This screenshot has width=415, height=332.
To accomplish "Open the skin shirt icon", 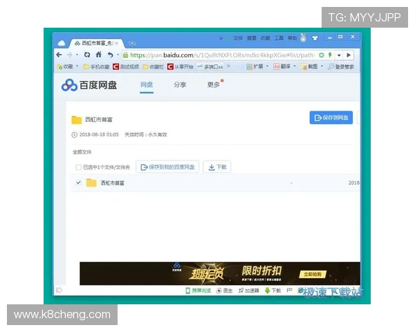I will (315, 38).
